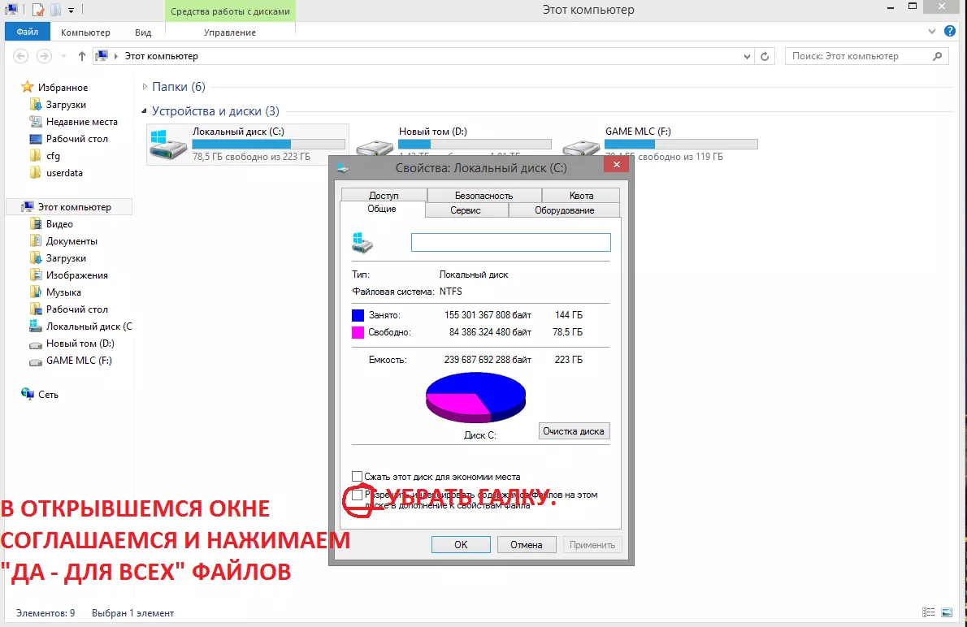
Task: Refresh the address bar location
Action: 765,56
